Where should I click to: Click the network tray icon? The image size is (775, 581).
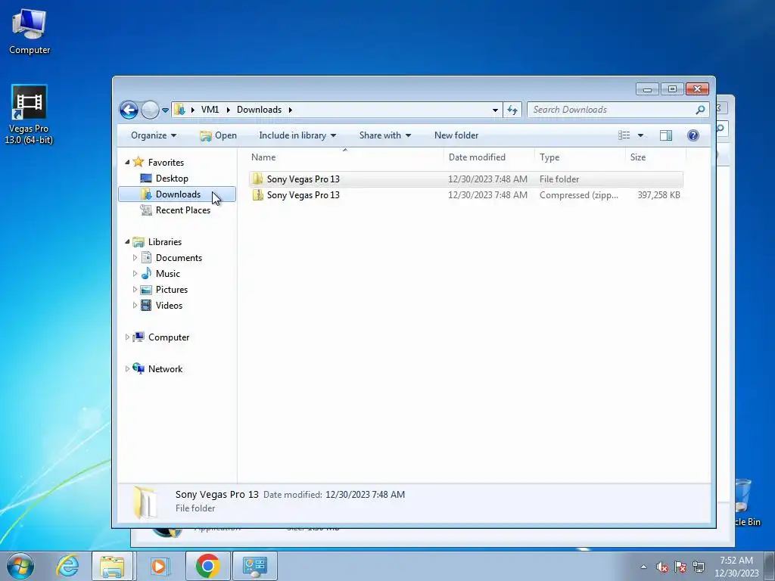(x=698, y=567)
